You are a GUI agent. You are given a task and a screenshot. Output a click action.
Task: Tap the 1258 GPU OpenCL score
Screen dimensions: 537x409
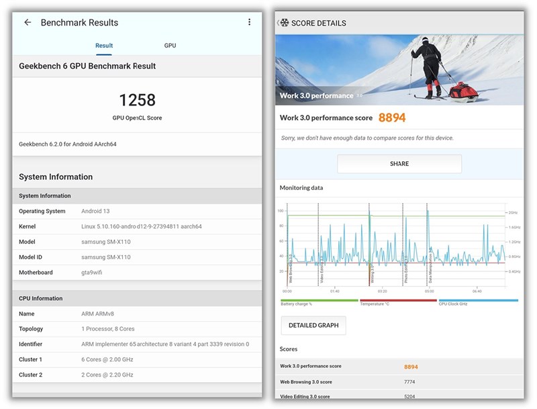pyautogui.click(x=137, y=101)
